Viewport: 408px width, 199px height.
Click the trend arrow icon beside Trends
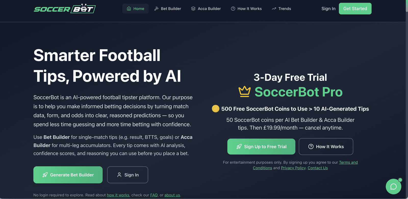pyautogui.click(x=274, y=9)
